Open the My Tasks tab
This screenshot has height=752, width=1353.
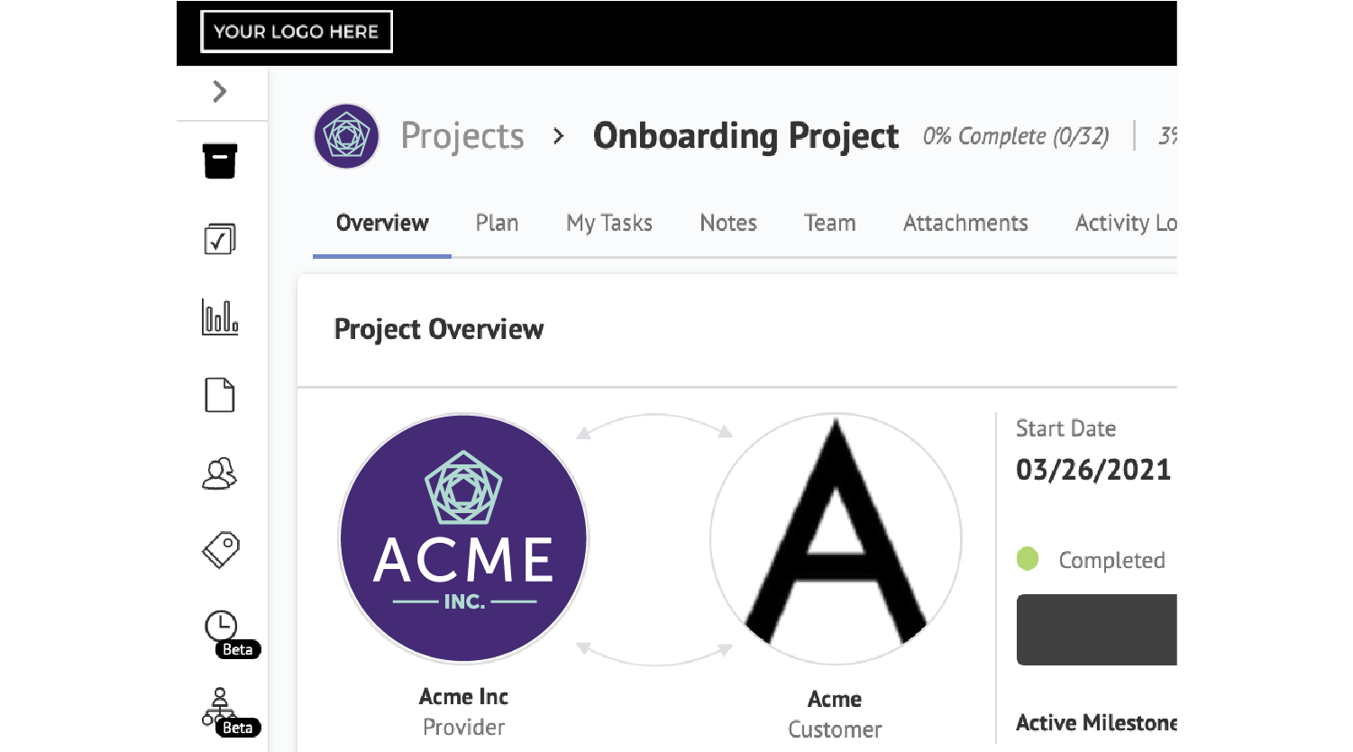(x=609, y=223)
